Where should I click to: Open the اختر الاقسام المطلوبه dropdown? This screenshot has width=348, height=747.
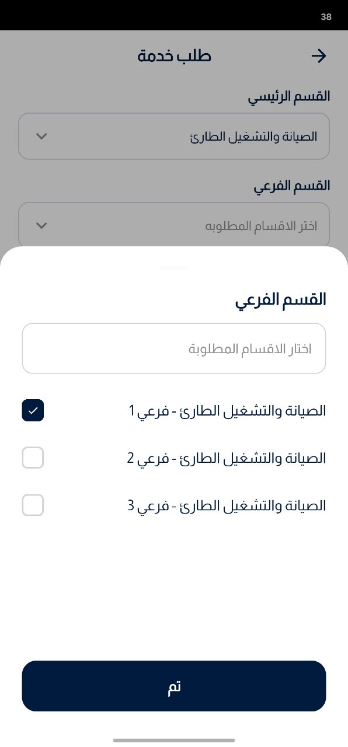point(174,225)
